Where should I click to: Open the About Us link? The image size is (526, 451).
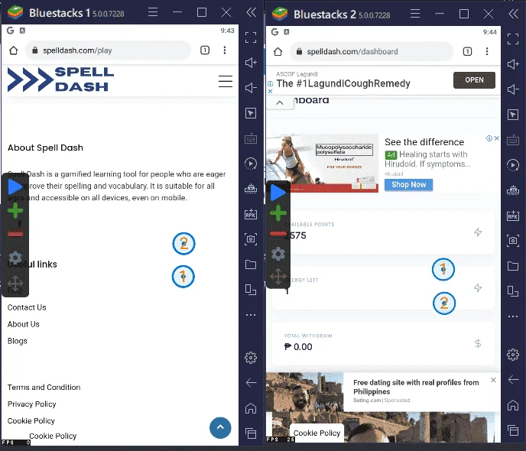(24, 324)
